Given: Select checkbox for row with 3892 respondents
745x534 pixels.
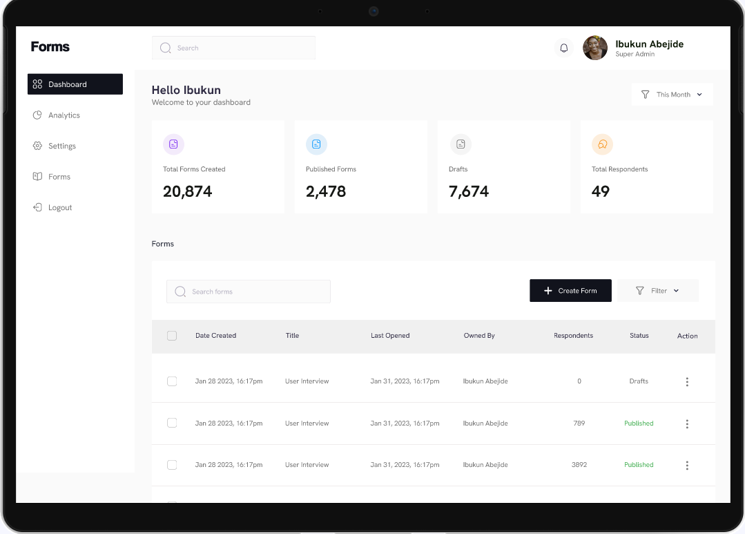Looking at the screenshot, I should point(172,465).
